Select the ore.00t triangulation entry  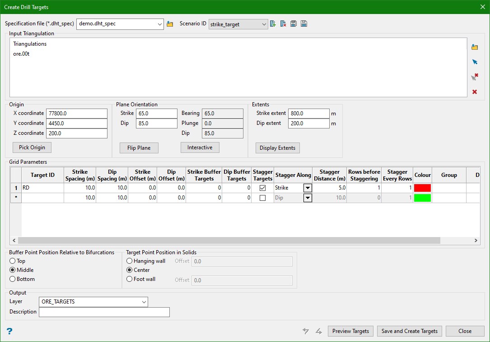coord(22,54)
